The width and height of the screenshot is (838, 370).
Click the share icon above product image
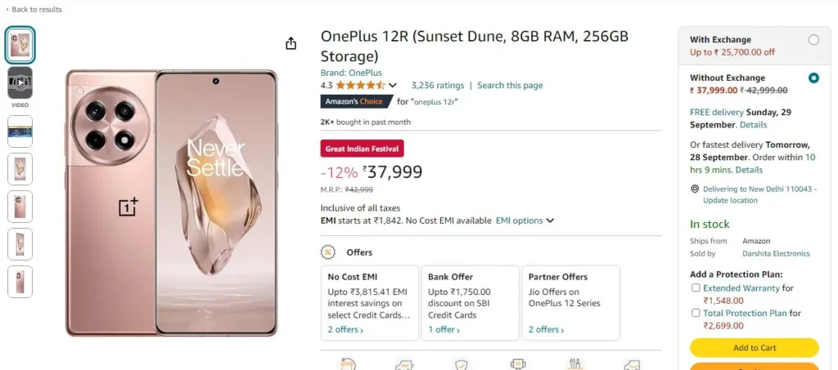pos(291,43)
